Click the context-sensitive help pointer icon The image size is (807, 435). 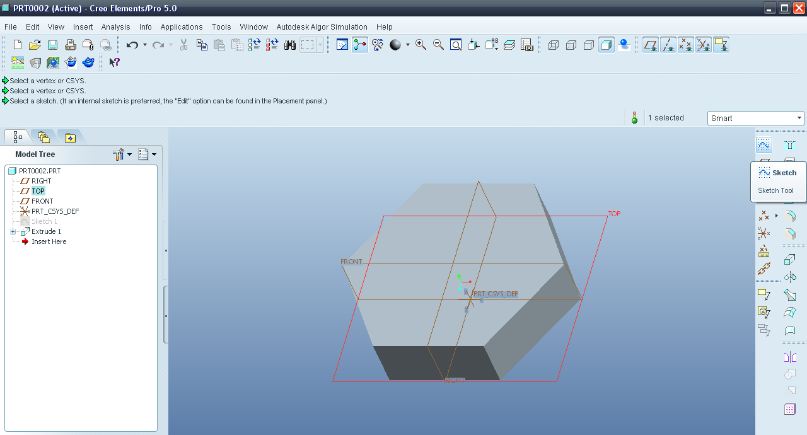coord(114,62)
